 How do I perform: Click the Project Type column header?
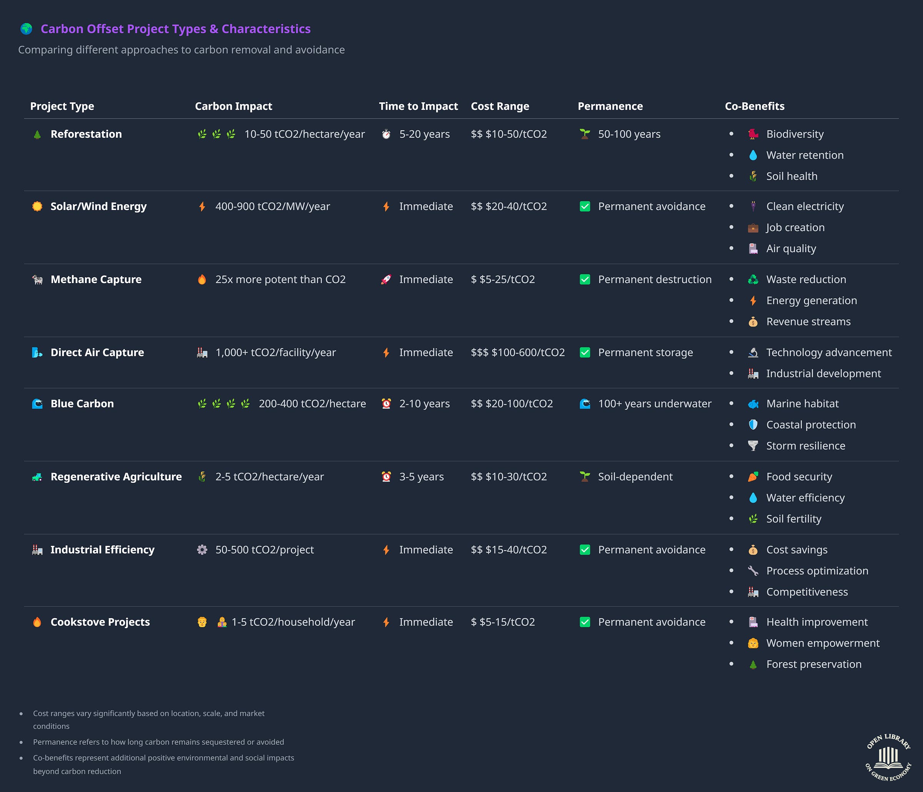[62, 107]
